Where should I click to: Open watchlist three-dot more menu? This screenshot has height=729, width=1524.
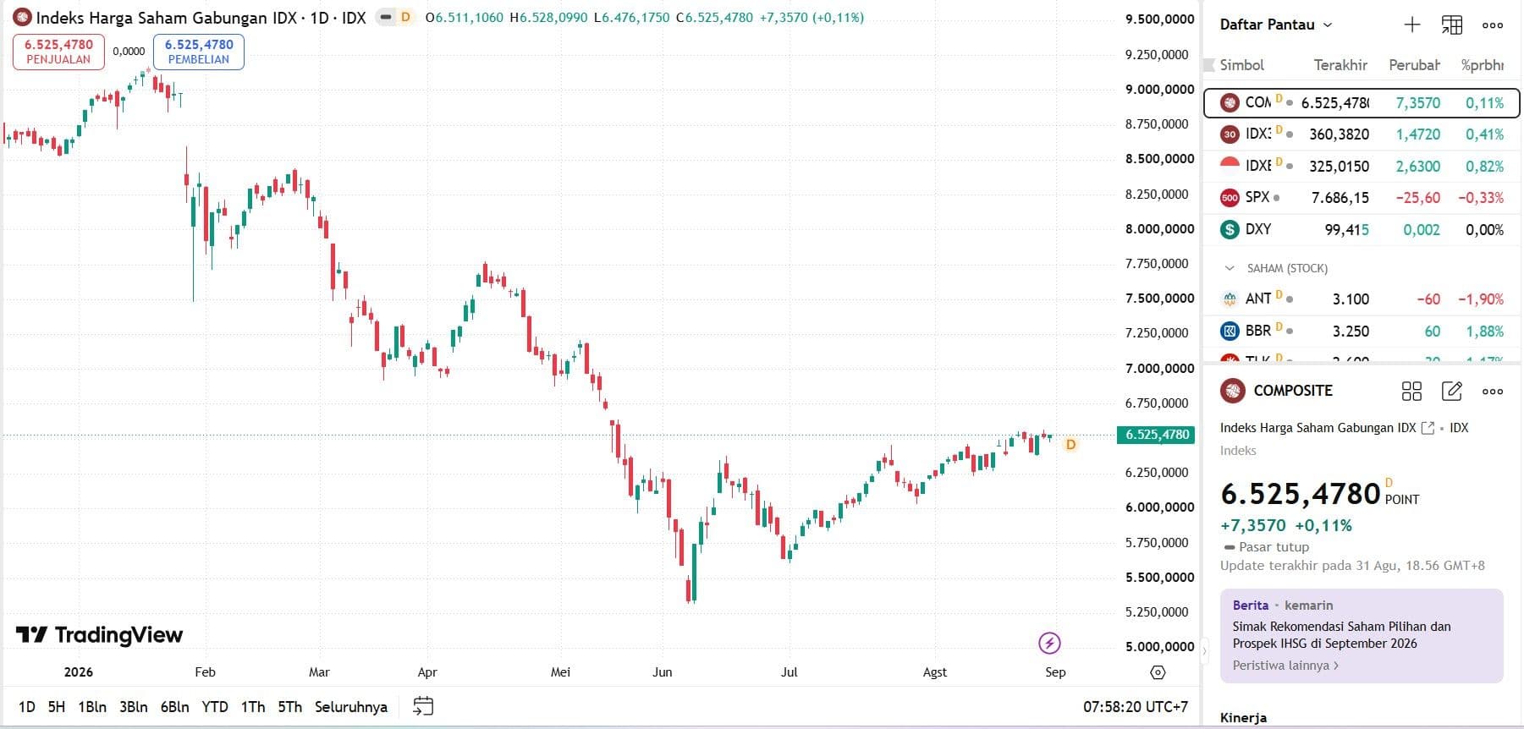pos(1493,25)
